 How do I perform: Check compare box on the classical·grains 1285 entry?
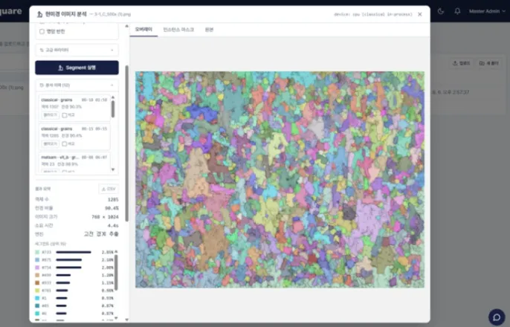(65, 143)
